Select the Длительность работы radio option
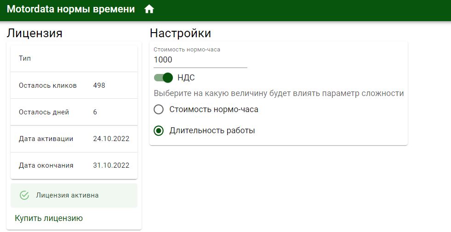The height and width of the screenshot is (232, 451). point(159,131)
